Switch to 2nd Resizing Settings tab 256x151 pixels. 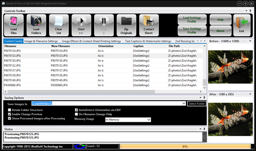(185, 41)
